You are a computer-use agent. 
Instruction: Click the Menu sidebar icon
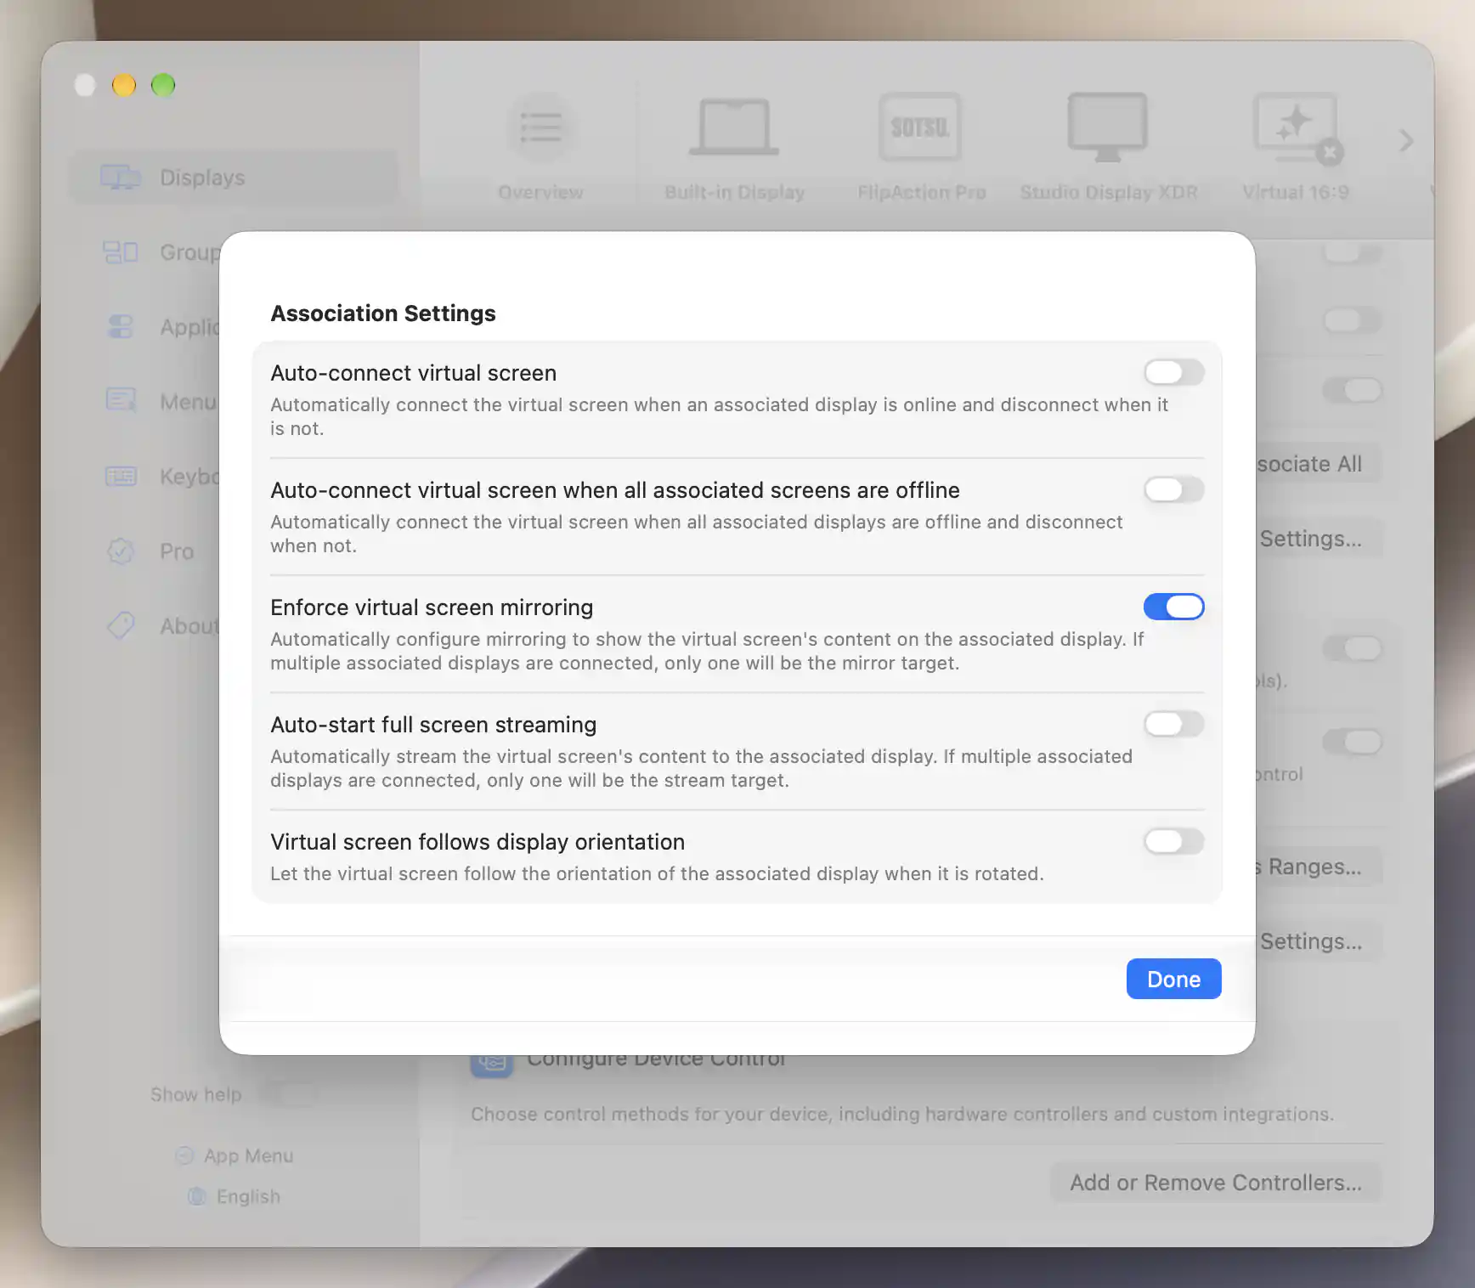[121, 400]
